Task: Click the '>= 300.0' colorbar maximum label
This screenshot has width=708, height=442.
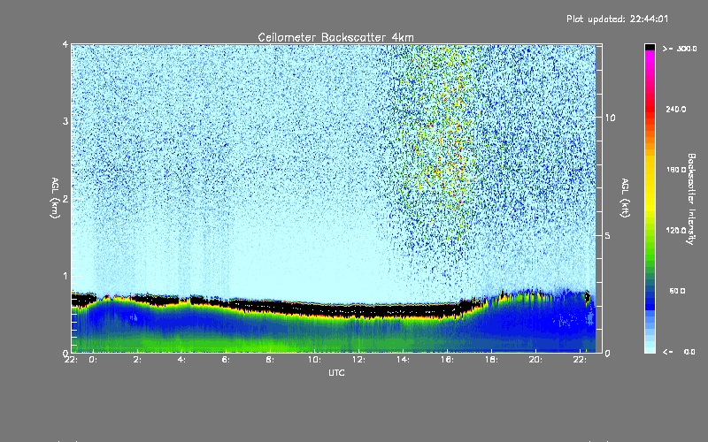Action: pyautogui.click(x=680, y=49)
